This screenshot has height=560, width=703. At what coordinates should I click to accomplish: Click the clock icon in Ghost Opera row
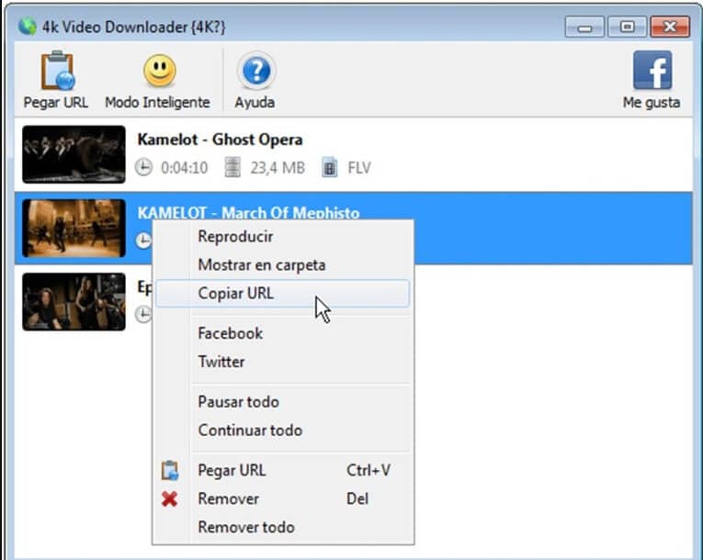click(143, 168)
